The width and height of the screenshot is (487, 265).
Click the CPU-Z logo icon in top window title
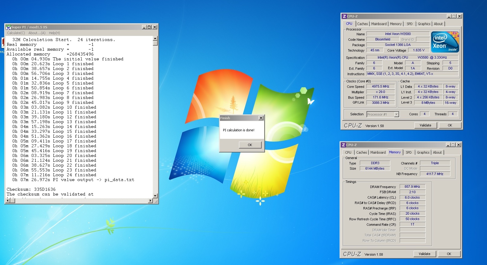344,16
